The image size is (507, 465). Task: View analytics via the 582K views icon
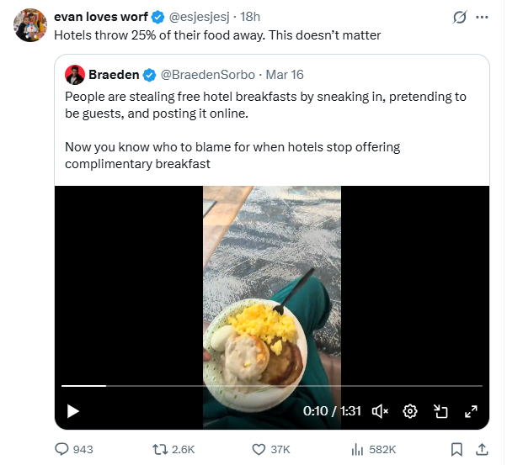(x=373, y=449)
